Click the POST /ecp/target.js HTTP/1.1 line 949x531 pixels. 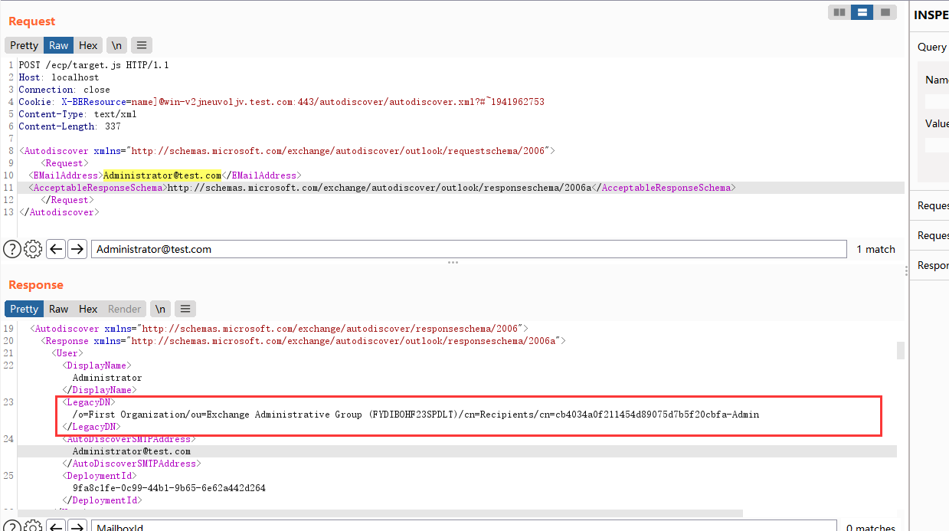[93, 65]
